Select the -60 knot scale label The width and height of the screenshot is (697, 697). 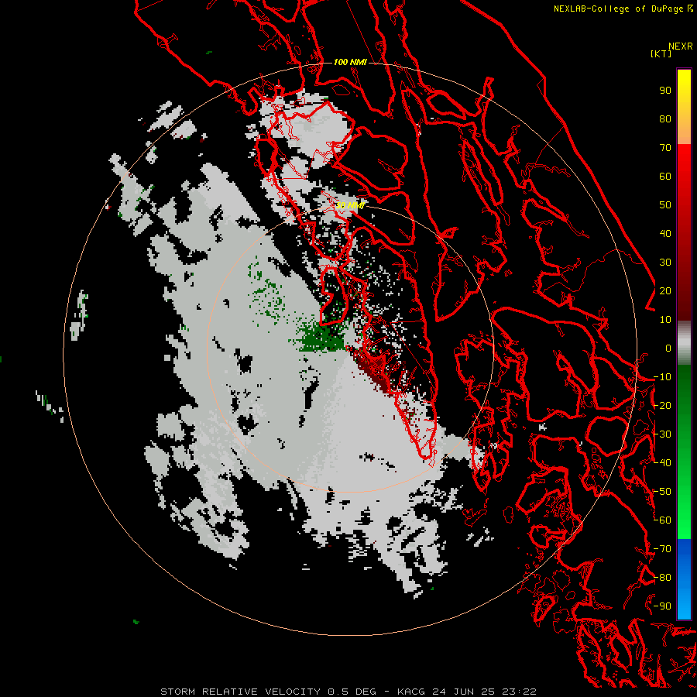coord(662,520)
